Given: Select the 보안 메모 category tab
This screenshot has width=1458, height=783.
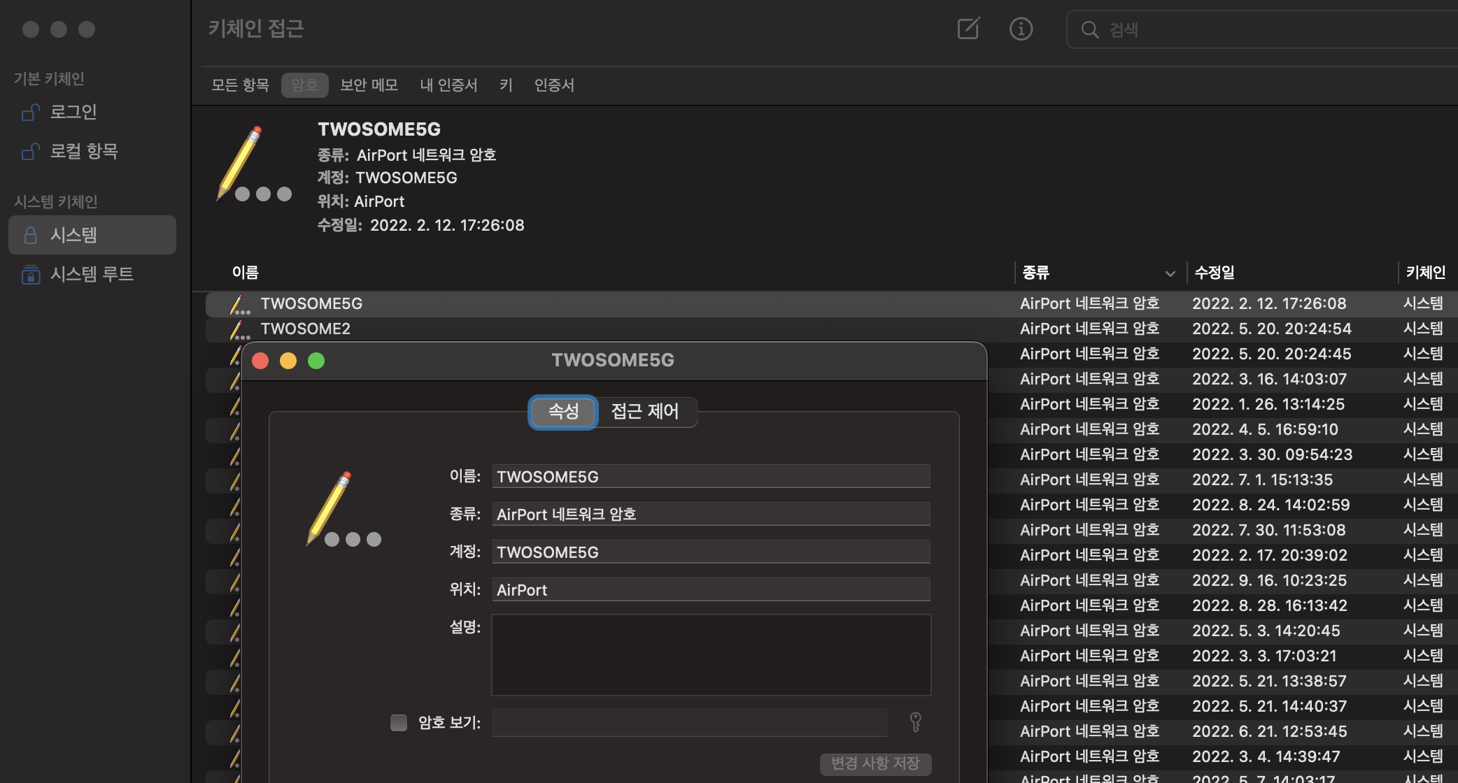Looking at the screenshot, I should [369, 85].
